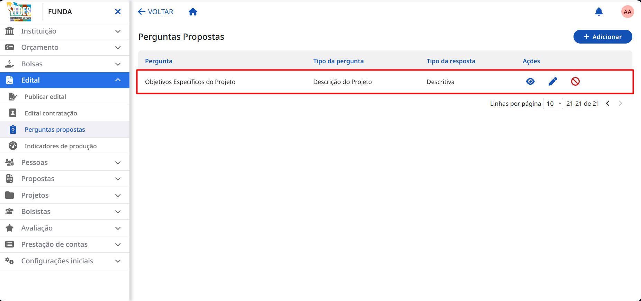The height and width of the screenshot is (301, 641).
Task: Click the VOLTAR back link
Action: click(x=155, y=12)
